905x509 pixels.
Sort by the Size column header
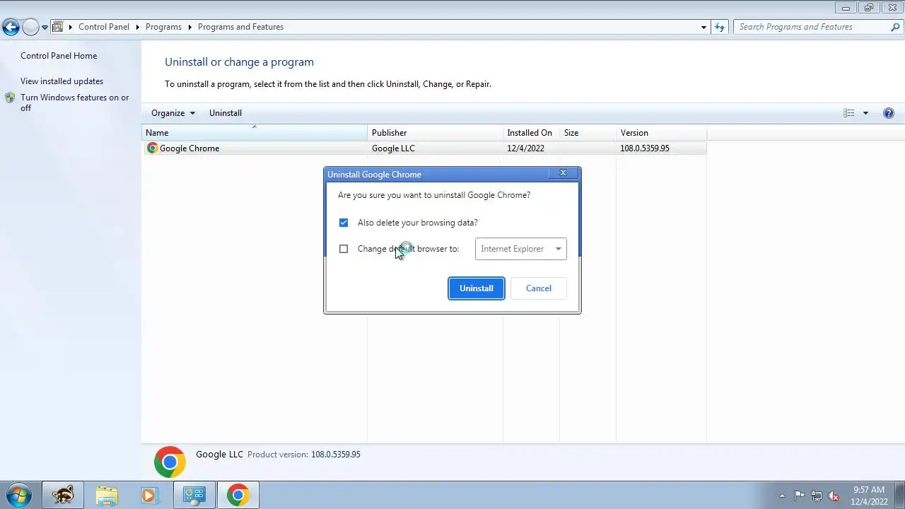588,133
